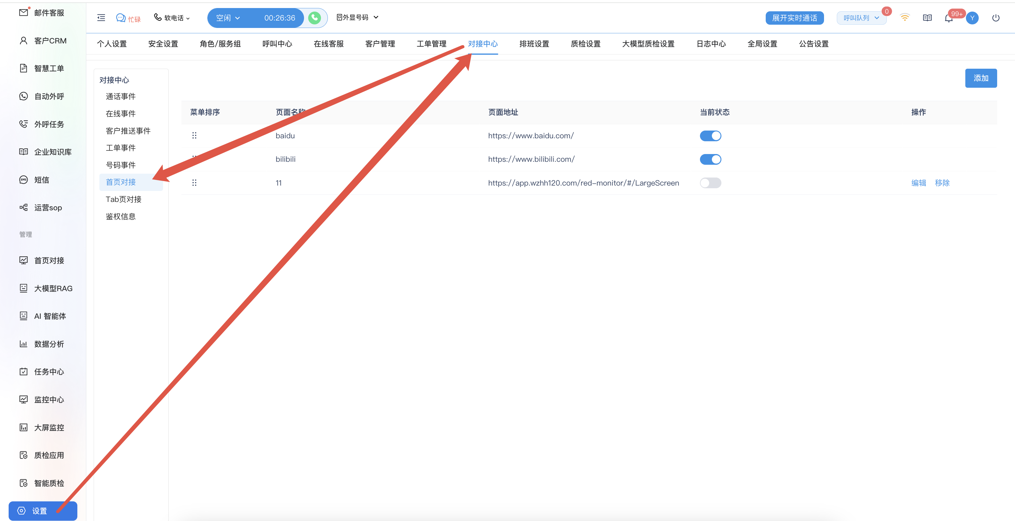Open the 空闲 agent status dropdown
The height and width of the screenshot is (521, 1015).
[x=228, y=18]
